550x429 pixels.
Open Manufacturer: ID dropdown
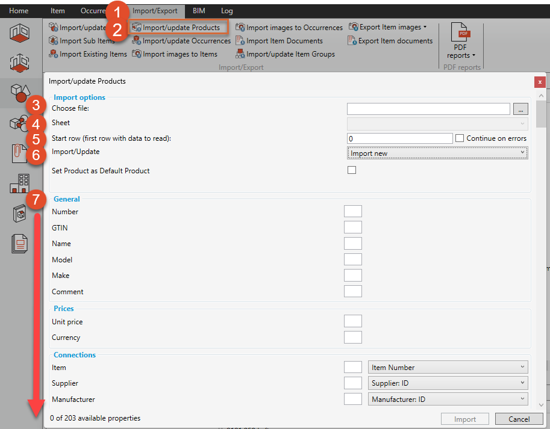[x=448, y=399]
